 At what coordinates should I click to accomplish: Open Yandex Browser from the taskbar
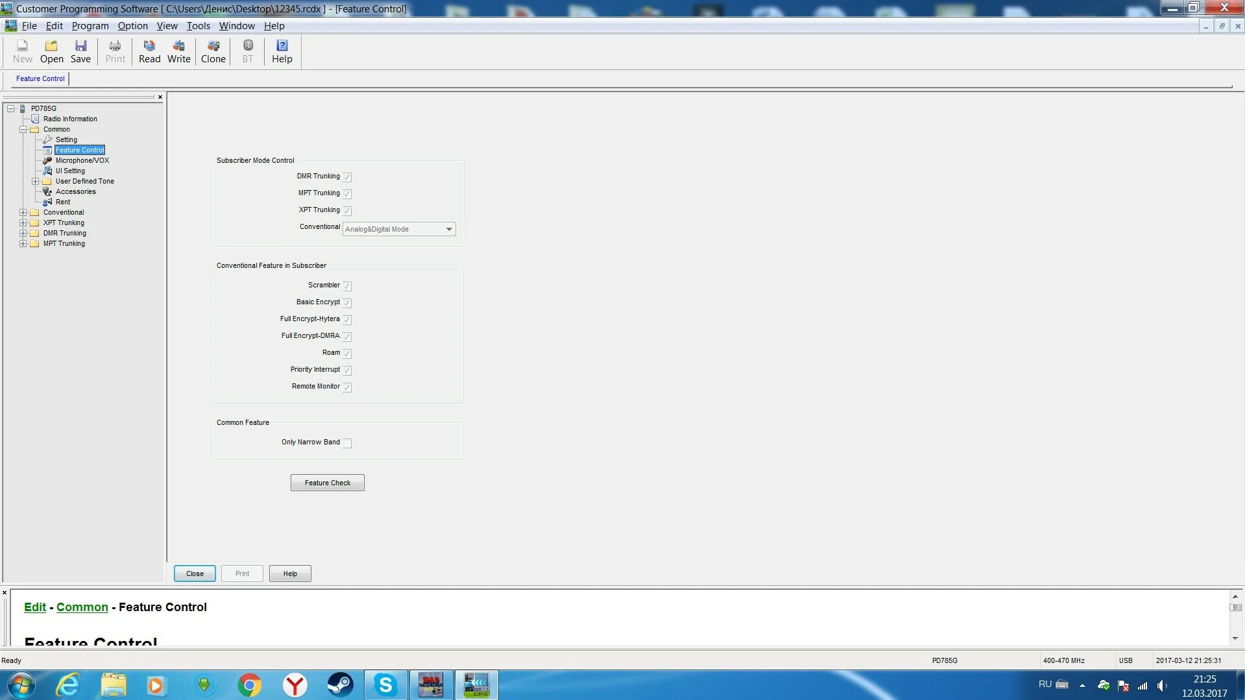[x=295, y=685]
